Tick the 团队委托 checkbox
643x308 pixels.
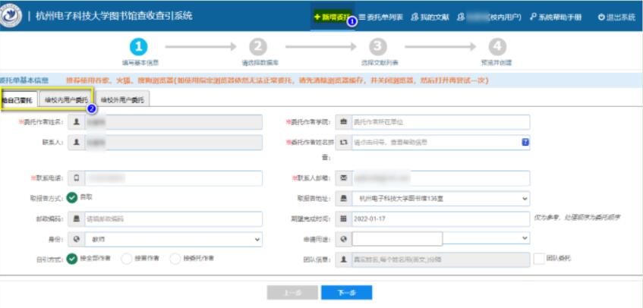pyautogui.click(x=539, y=259)
